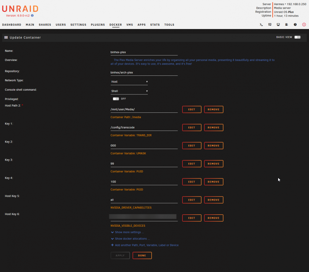Click the Apply button
The height and width of the screenshot is (272, 309).
120,255
